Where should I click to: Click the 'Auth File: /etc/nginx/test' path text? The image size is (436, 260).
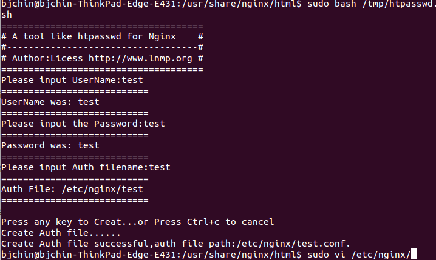(72, 189)
